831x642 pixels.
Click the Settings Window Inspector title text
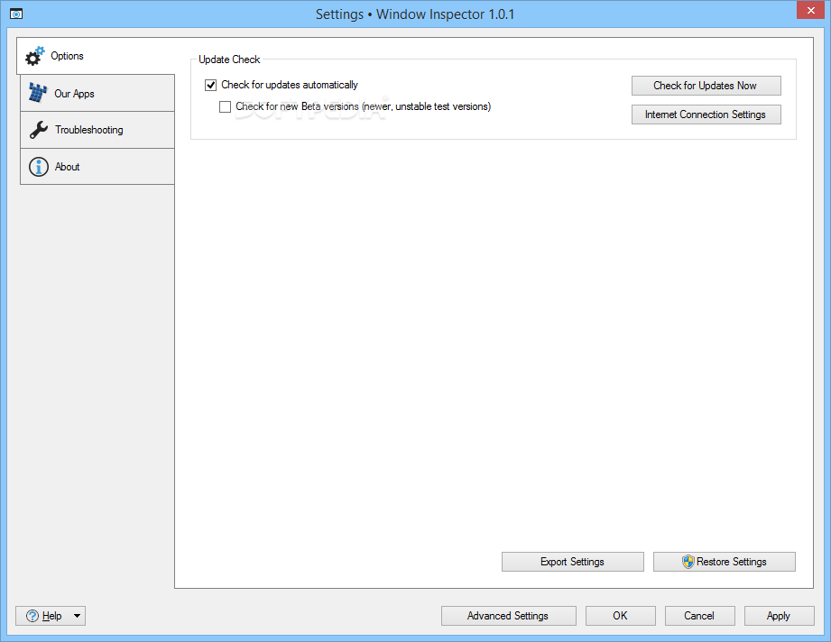pyautogui.click(x=415, y=14)
